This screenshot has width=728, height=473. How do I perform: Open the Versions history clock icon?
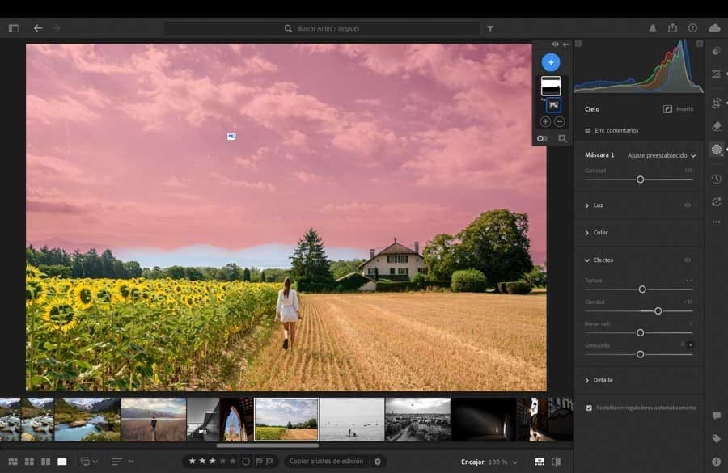click(716, 179)
